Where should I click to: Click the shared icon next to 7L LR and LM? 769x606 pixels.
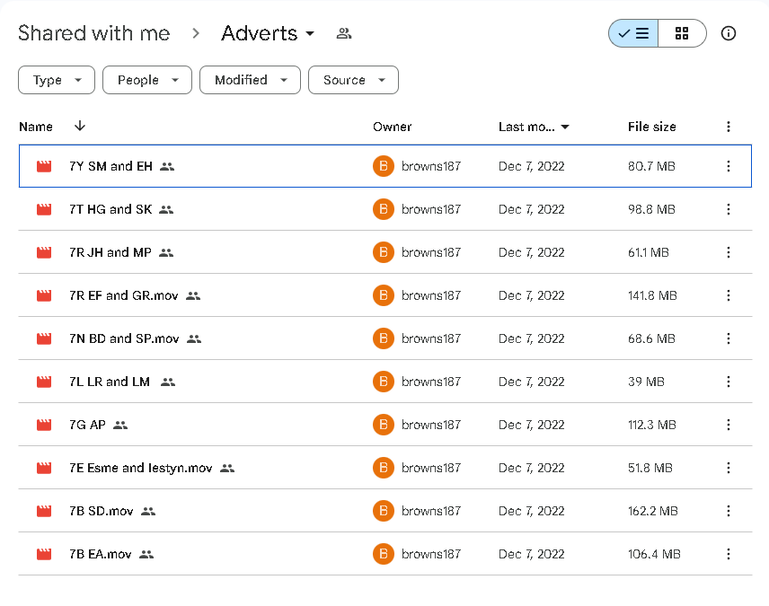tap(168, 382)
